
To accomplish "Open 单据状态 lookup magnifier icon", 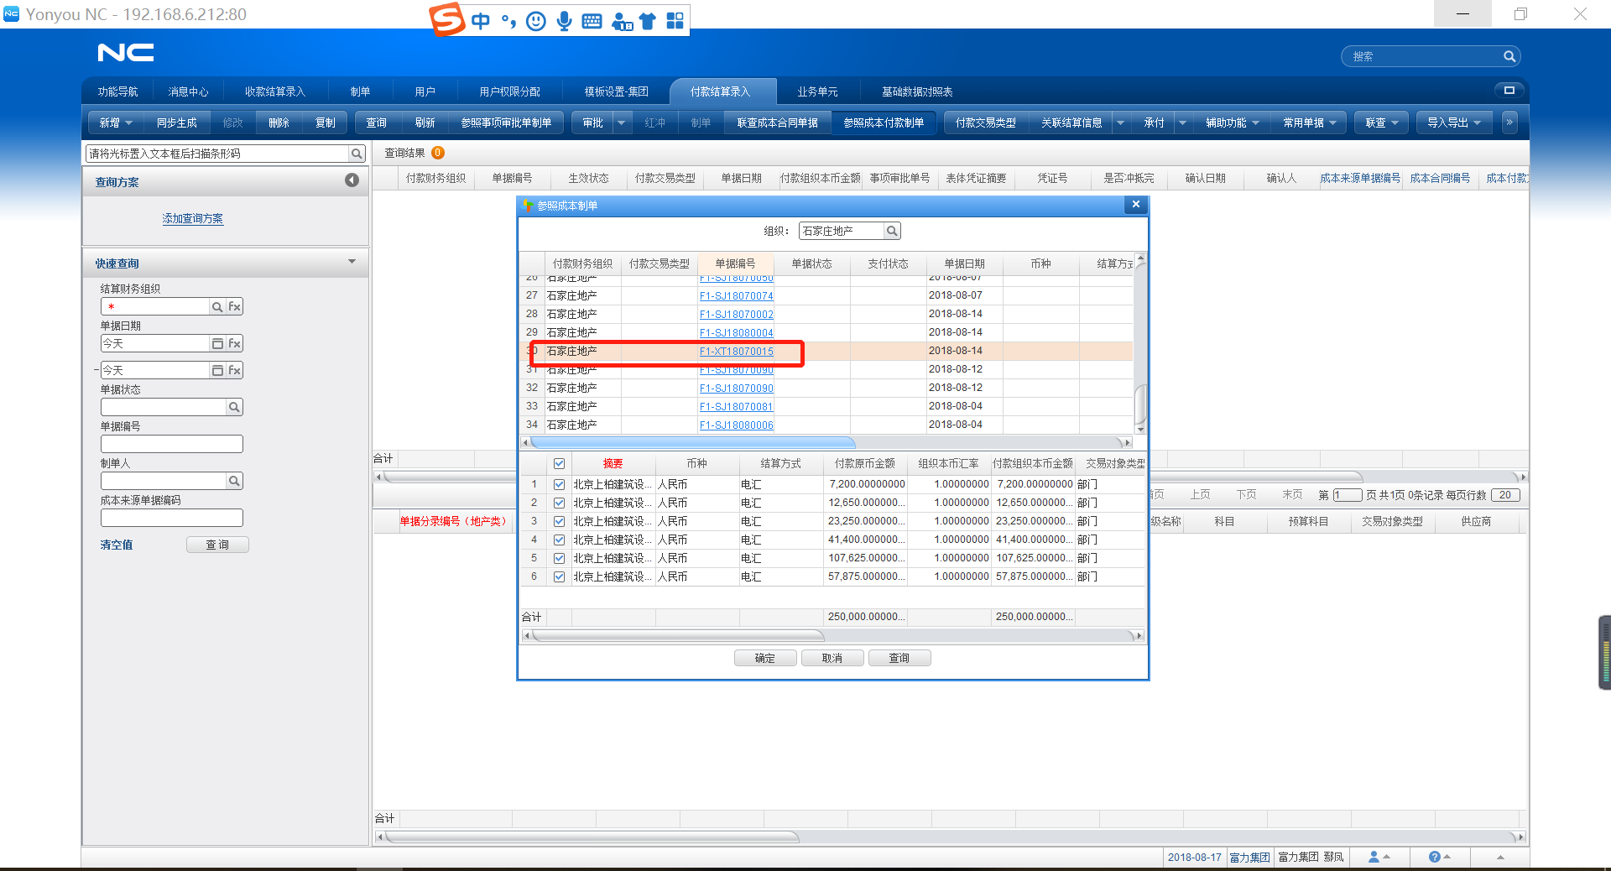I will coord(234,408).
